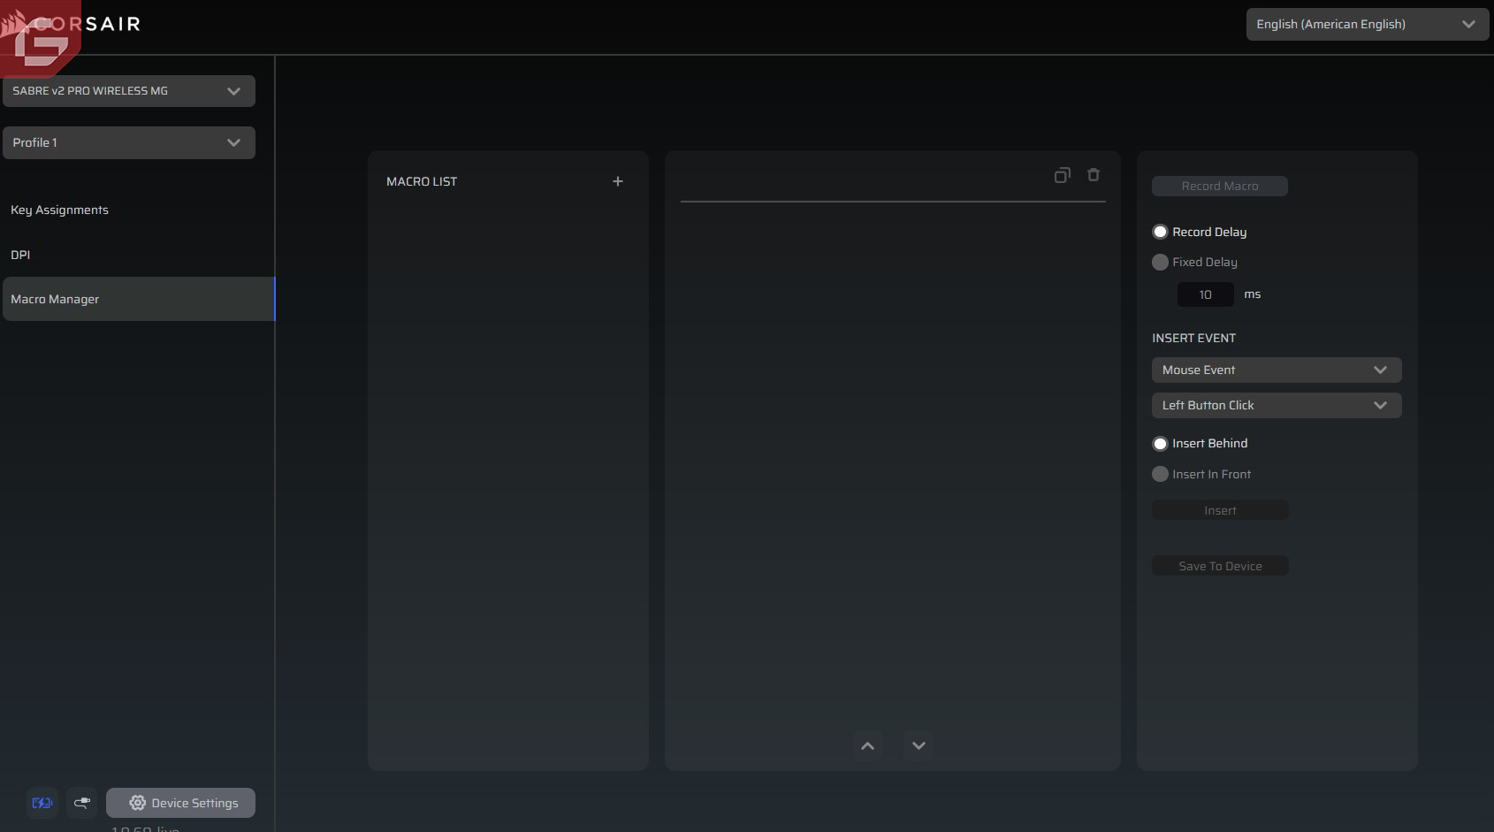The image size is (1494, 832).
Task: Click the battery charging status icon
Action: point(42,803)
